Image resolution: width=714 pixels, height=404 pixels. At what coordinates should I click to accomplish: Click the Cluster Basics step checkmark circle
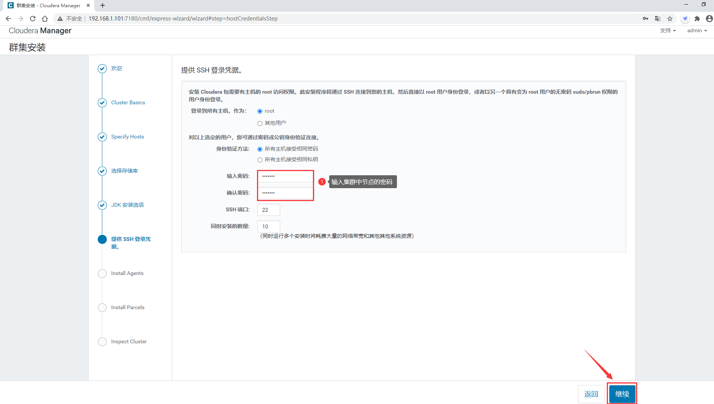pyautogui.click(x=102, y=103)
